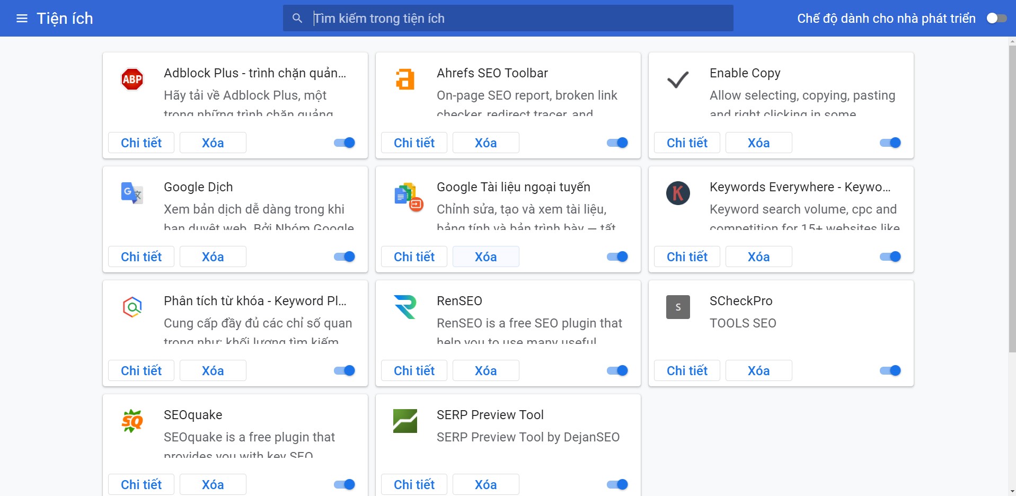This screenshot has width=1016, height=496.
Task: Disable the Adblock Plus extension toggle
Action: click(x=344, y=143)
